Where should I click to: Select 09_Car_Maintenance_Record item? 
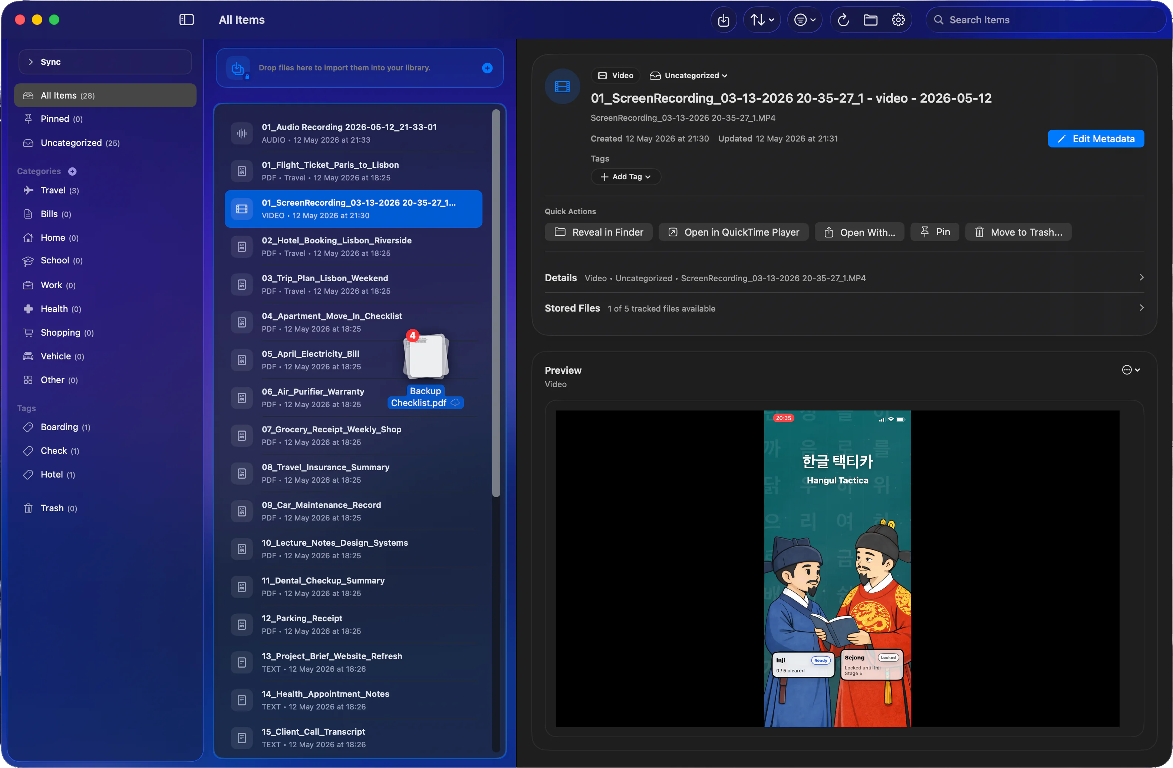353,511
